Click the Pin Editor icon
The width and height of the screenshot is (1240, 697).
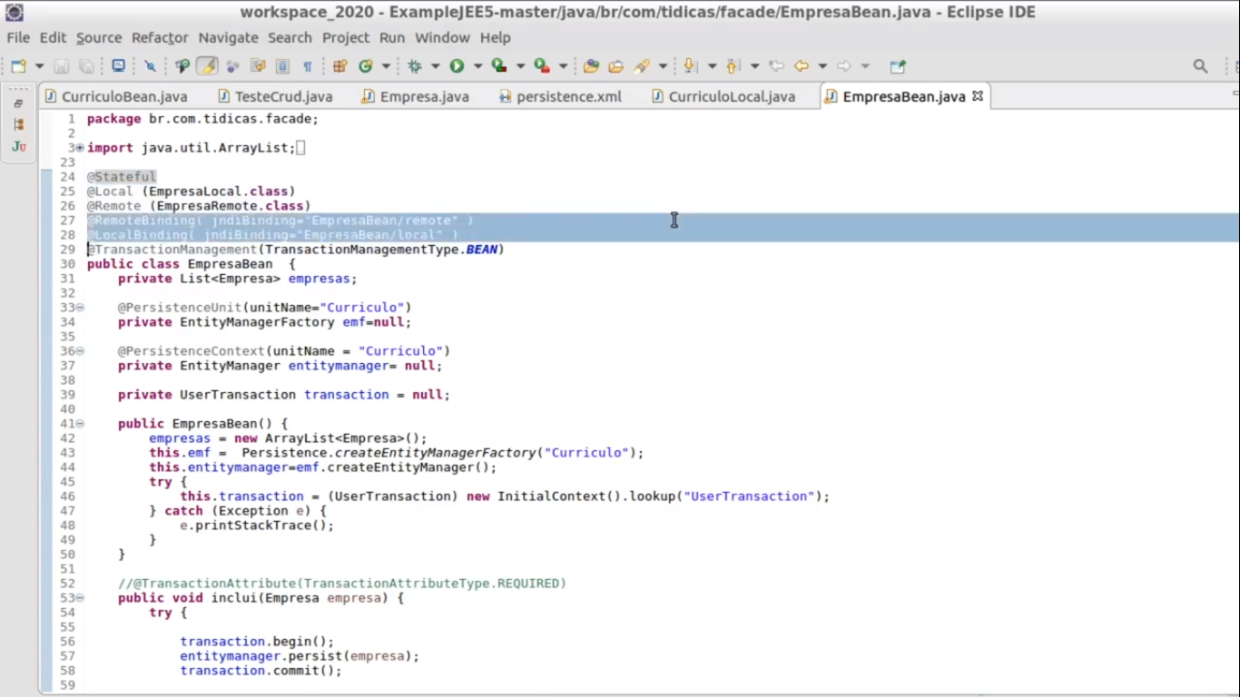898,66
